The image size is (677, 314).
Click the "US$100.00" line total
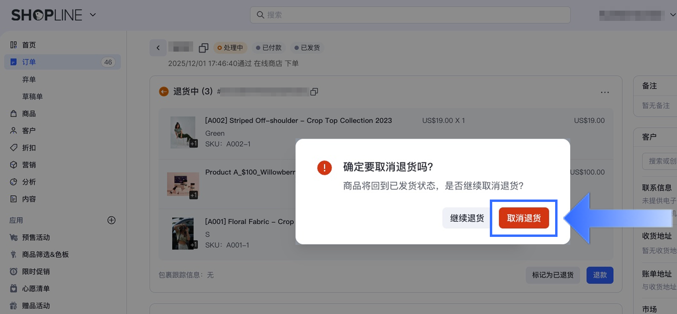coord(587,172)
